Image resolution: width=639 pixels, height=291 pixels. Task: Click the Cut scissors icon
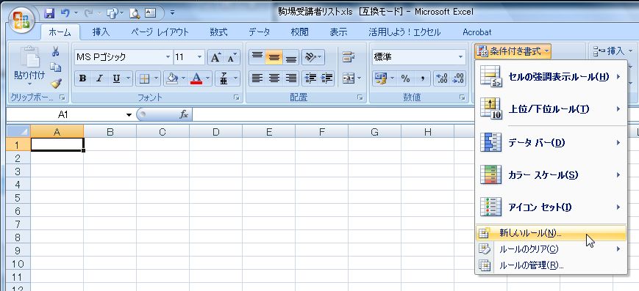[56, 51]
